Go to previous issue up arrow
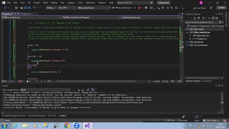 [x=36, y=81]
